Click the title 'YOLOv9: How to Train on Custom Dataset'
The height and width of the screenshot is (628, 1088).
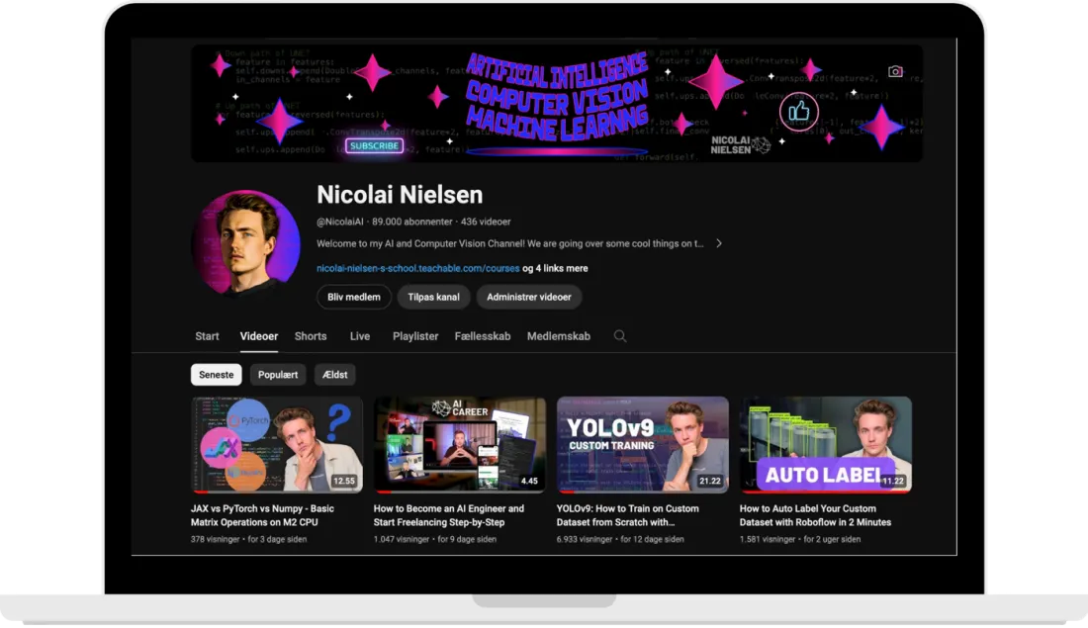(628, 515)
